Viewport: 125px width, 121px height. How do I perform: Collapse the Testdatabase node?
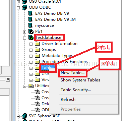tap(24, 38)
